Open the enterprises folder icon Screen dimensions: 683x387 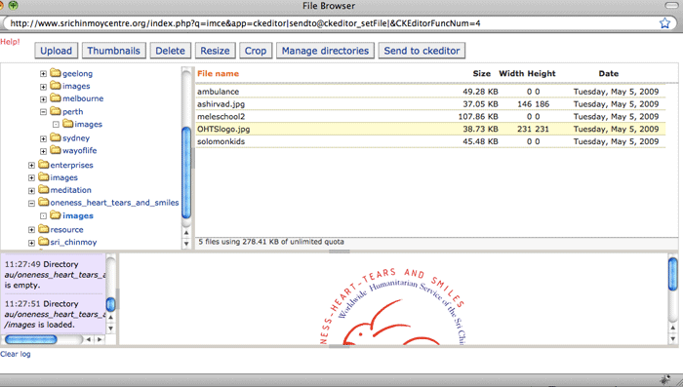click(x=44, y=164)
